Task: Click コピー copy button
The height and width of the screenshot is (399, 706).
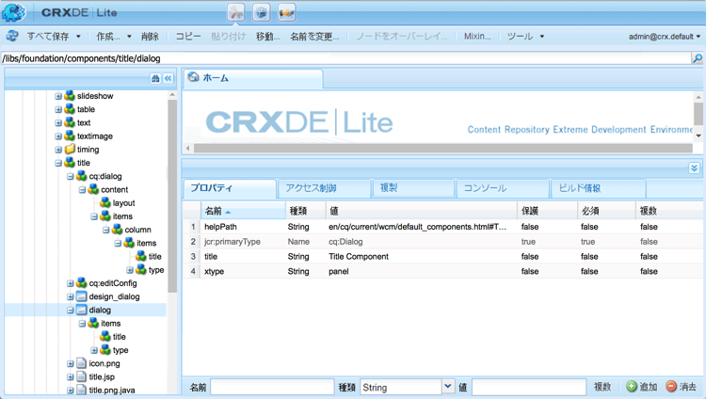Action: tap(188, 37)
